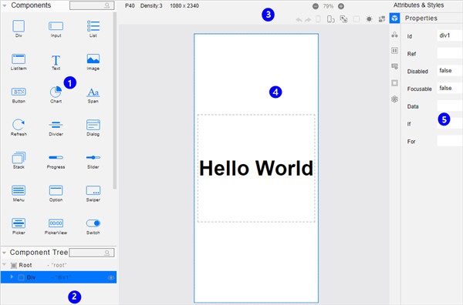Zoom out with the minus button
The height and width of the screenshot is (305, 463).
point(316,6)
